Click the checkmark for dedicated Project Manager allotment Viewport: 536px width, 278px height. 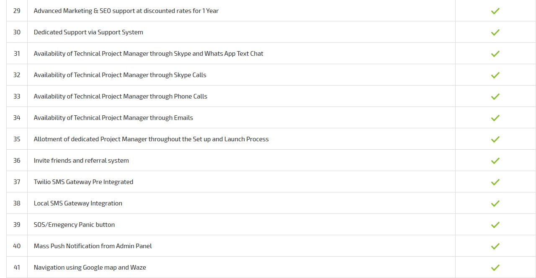[x=495, y=139]
